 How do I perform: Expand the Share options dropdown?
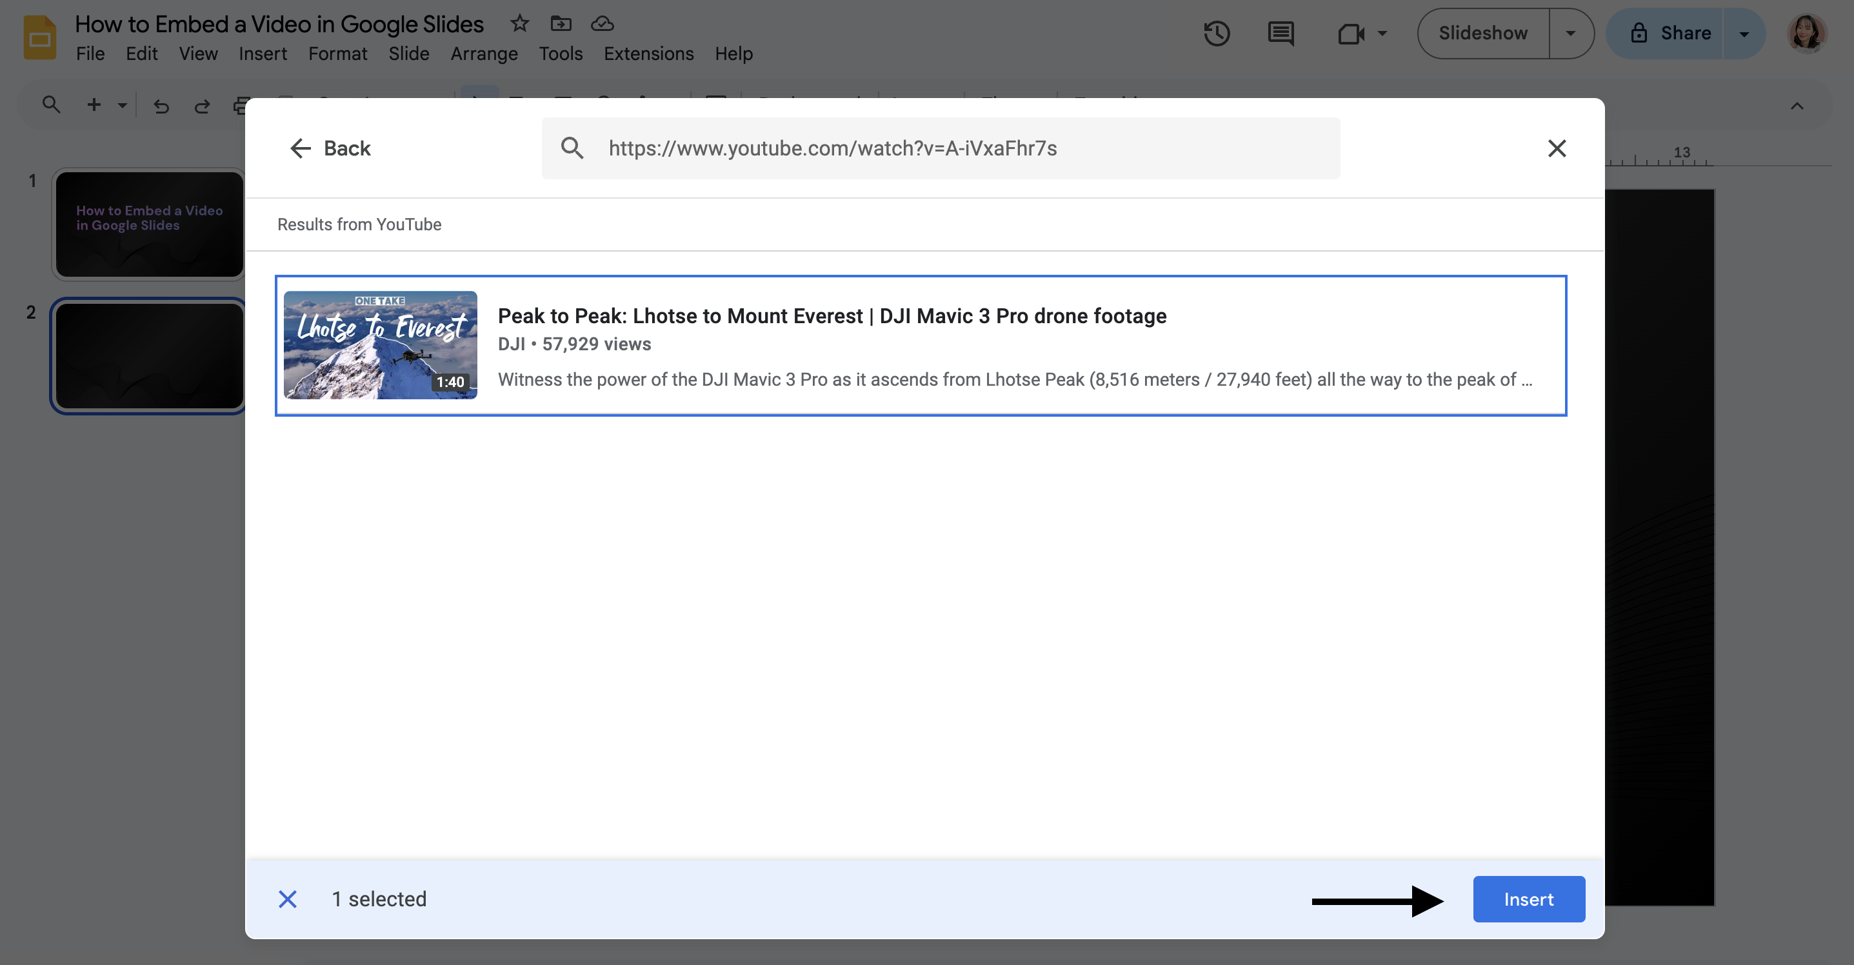(x=1744, y=33)
